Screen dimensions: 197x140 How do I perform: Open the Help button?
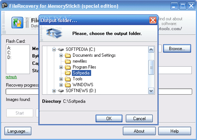point(174,131)
